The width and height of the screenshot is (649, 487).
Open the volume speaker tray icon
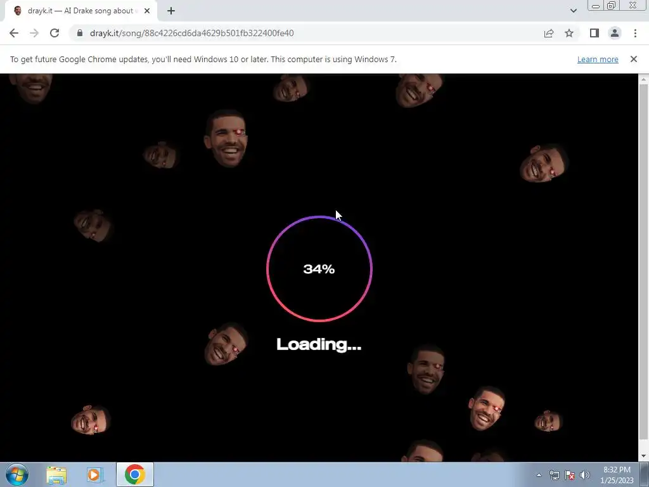coord(584,476)
